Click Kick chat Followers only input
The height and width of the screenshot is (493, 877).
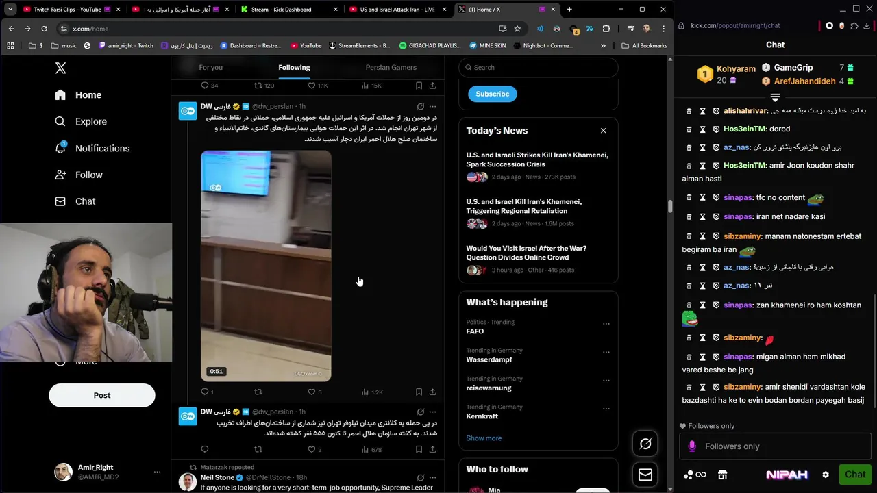coord(774,446)
